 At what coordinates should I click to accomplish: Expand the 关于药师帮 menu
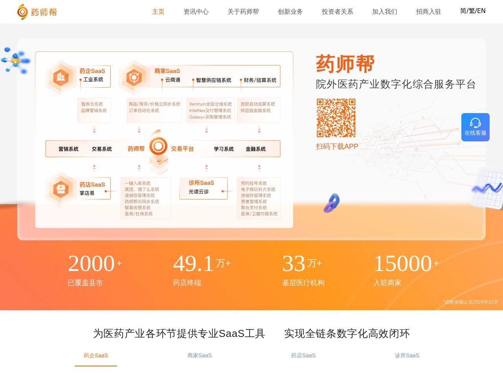tap(243, 12)
